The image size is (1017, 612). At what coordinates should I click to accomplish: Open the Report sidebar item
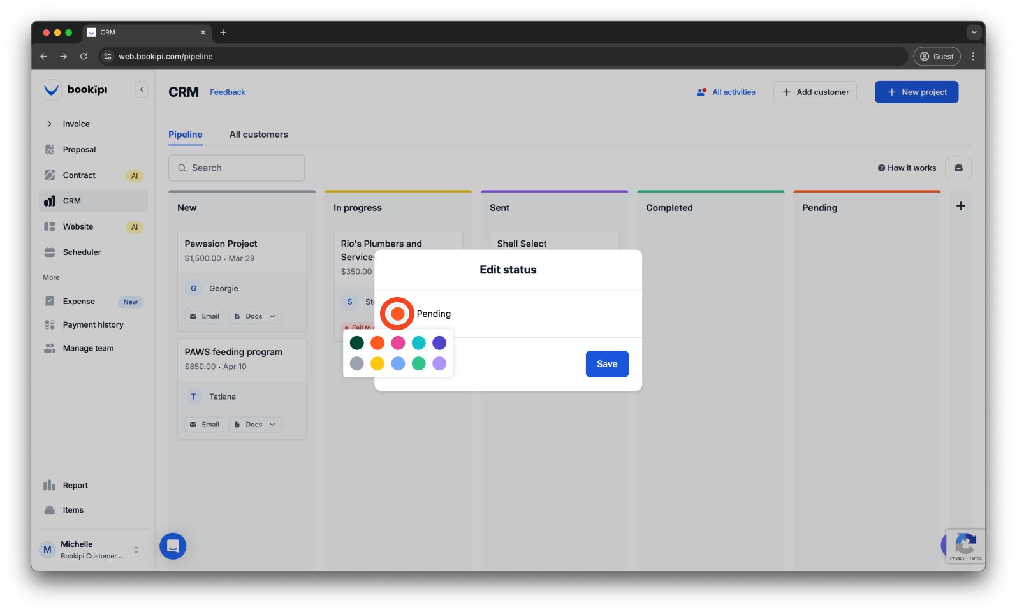(93, 485)
